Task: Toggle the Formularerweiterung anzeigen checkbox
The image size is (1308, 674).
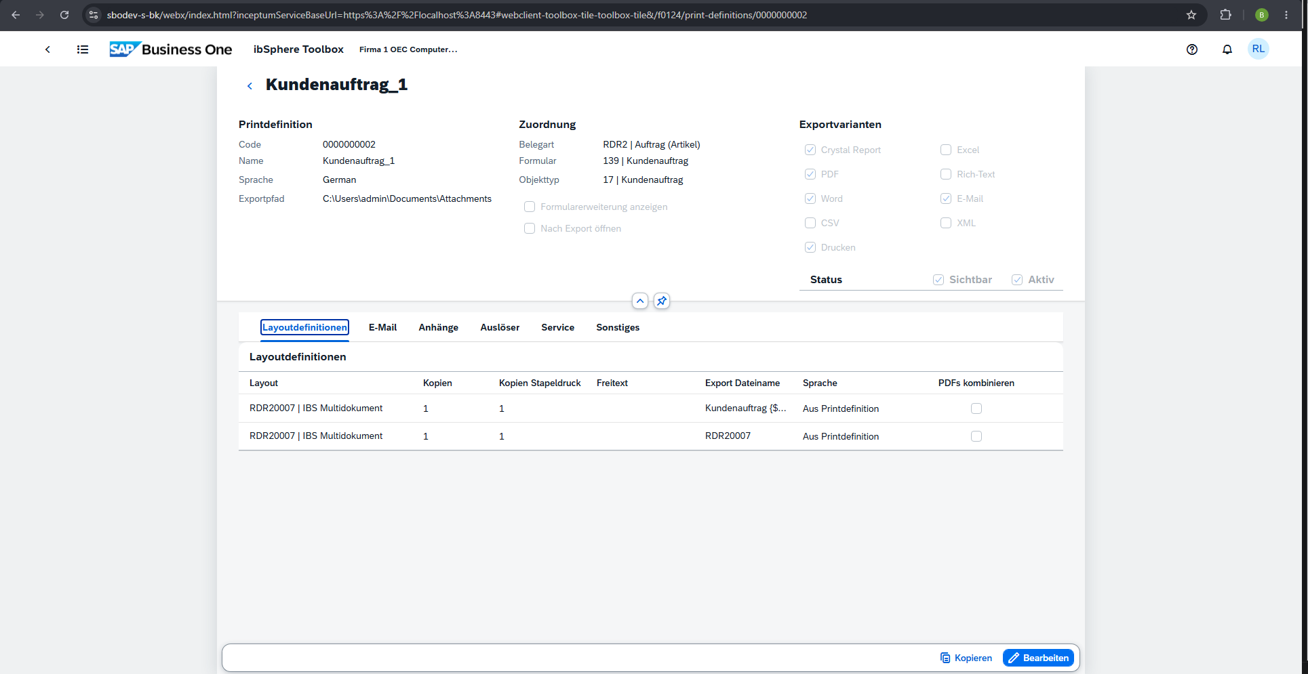Action: click(530, 207)
